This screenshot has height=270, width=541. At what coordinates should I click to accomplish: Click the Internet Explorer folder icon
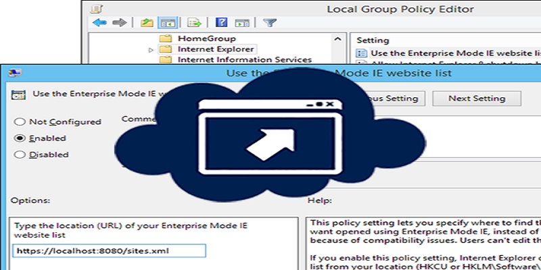(x=166, y=49)
